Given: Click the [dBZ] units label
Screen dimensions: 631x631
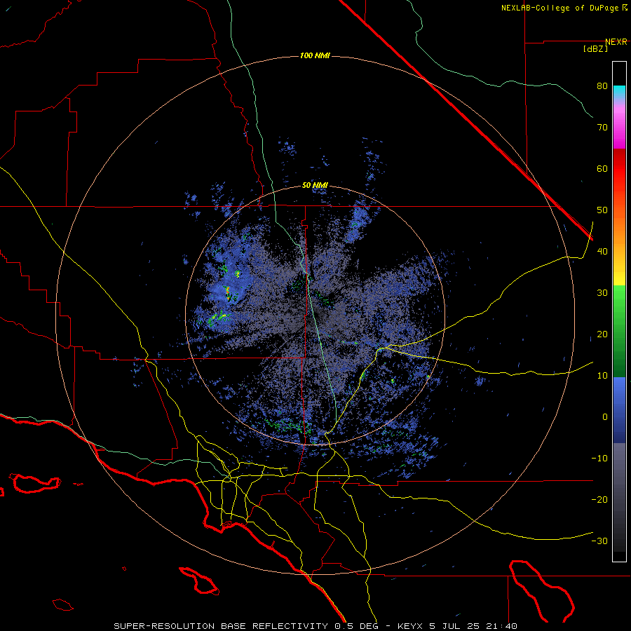Looking at the screenshot, I should coord(595,49).
